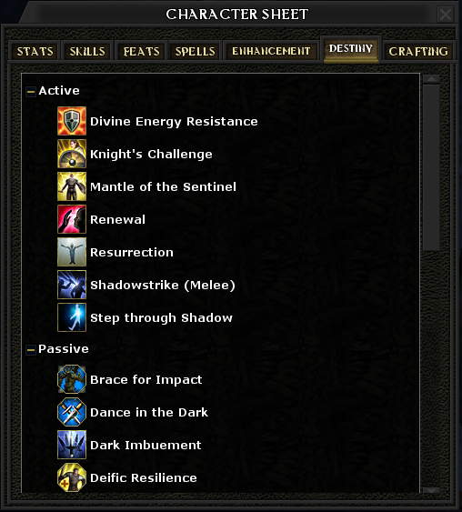The width and height of the screenshot is (462, 512).
Task: Go to the Enhancement tab
Action: 271,51
